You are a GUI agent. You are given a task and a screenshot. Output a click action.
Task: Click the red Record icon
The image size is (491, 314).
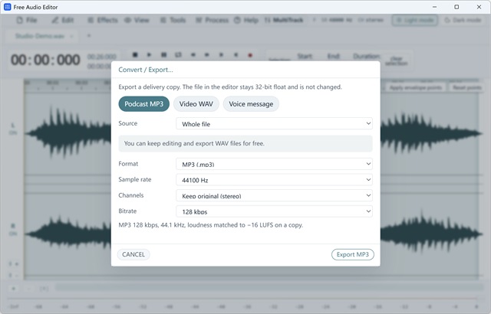click(x=250, y=55)
